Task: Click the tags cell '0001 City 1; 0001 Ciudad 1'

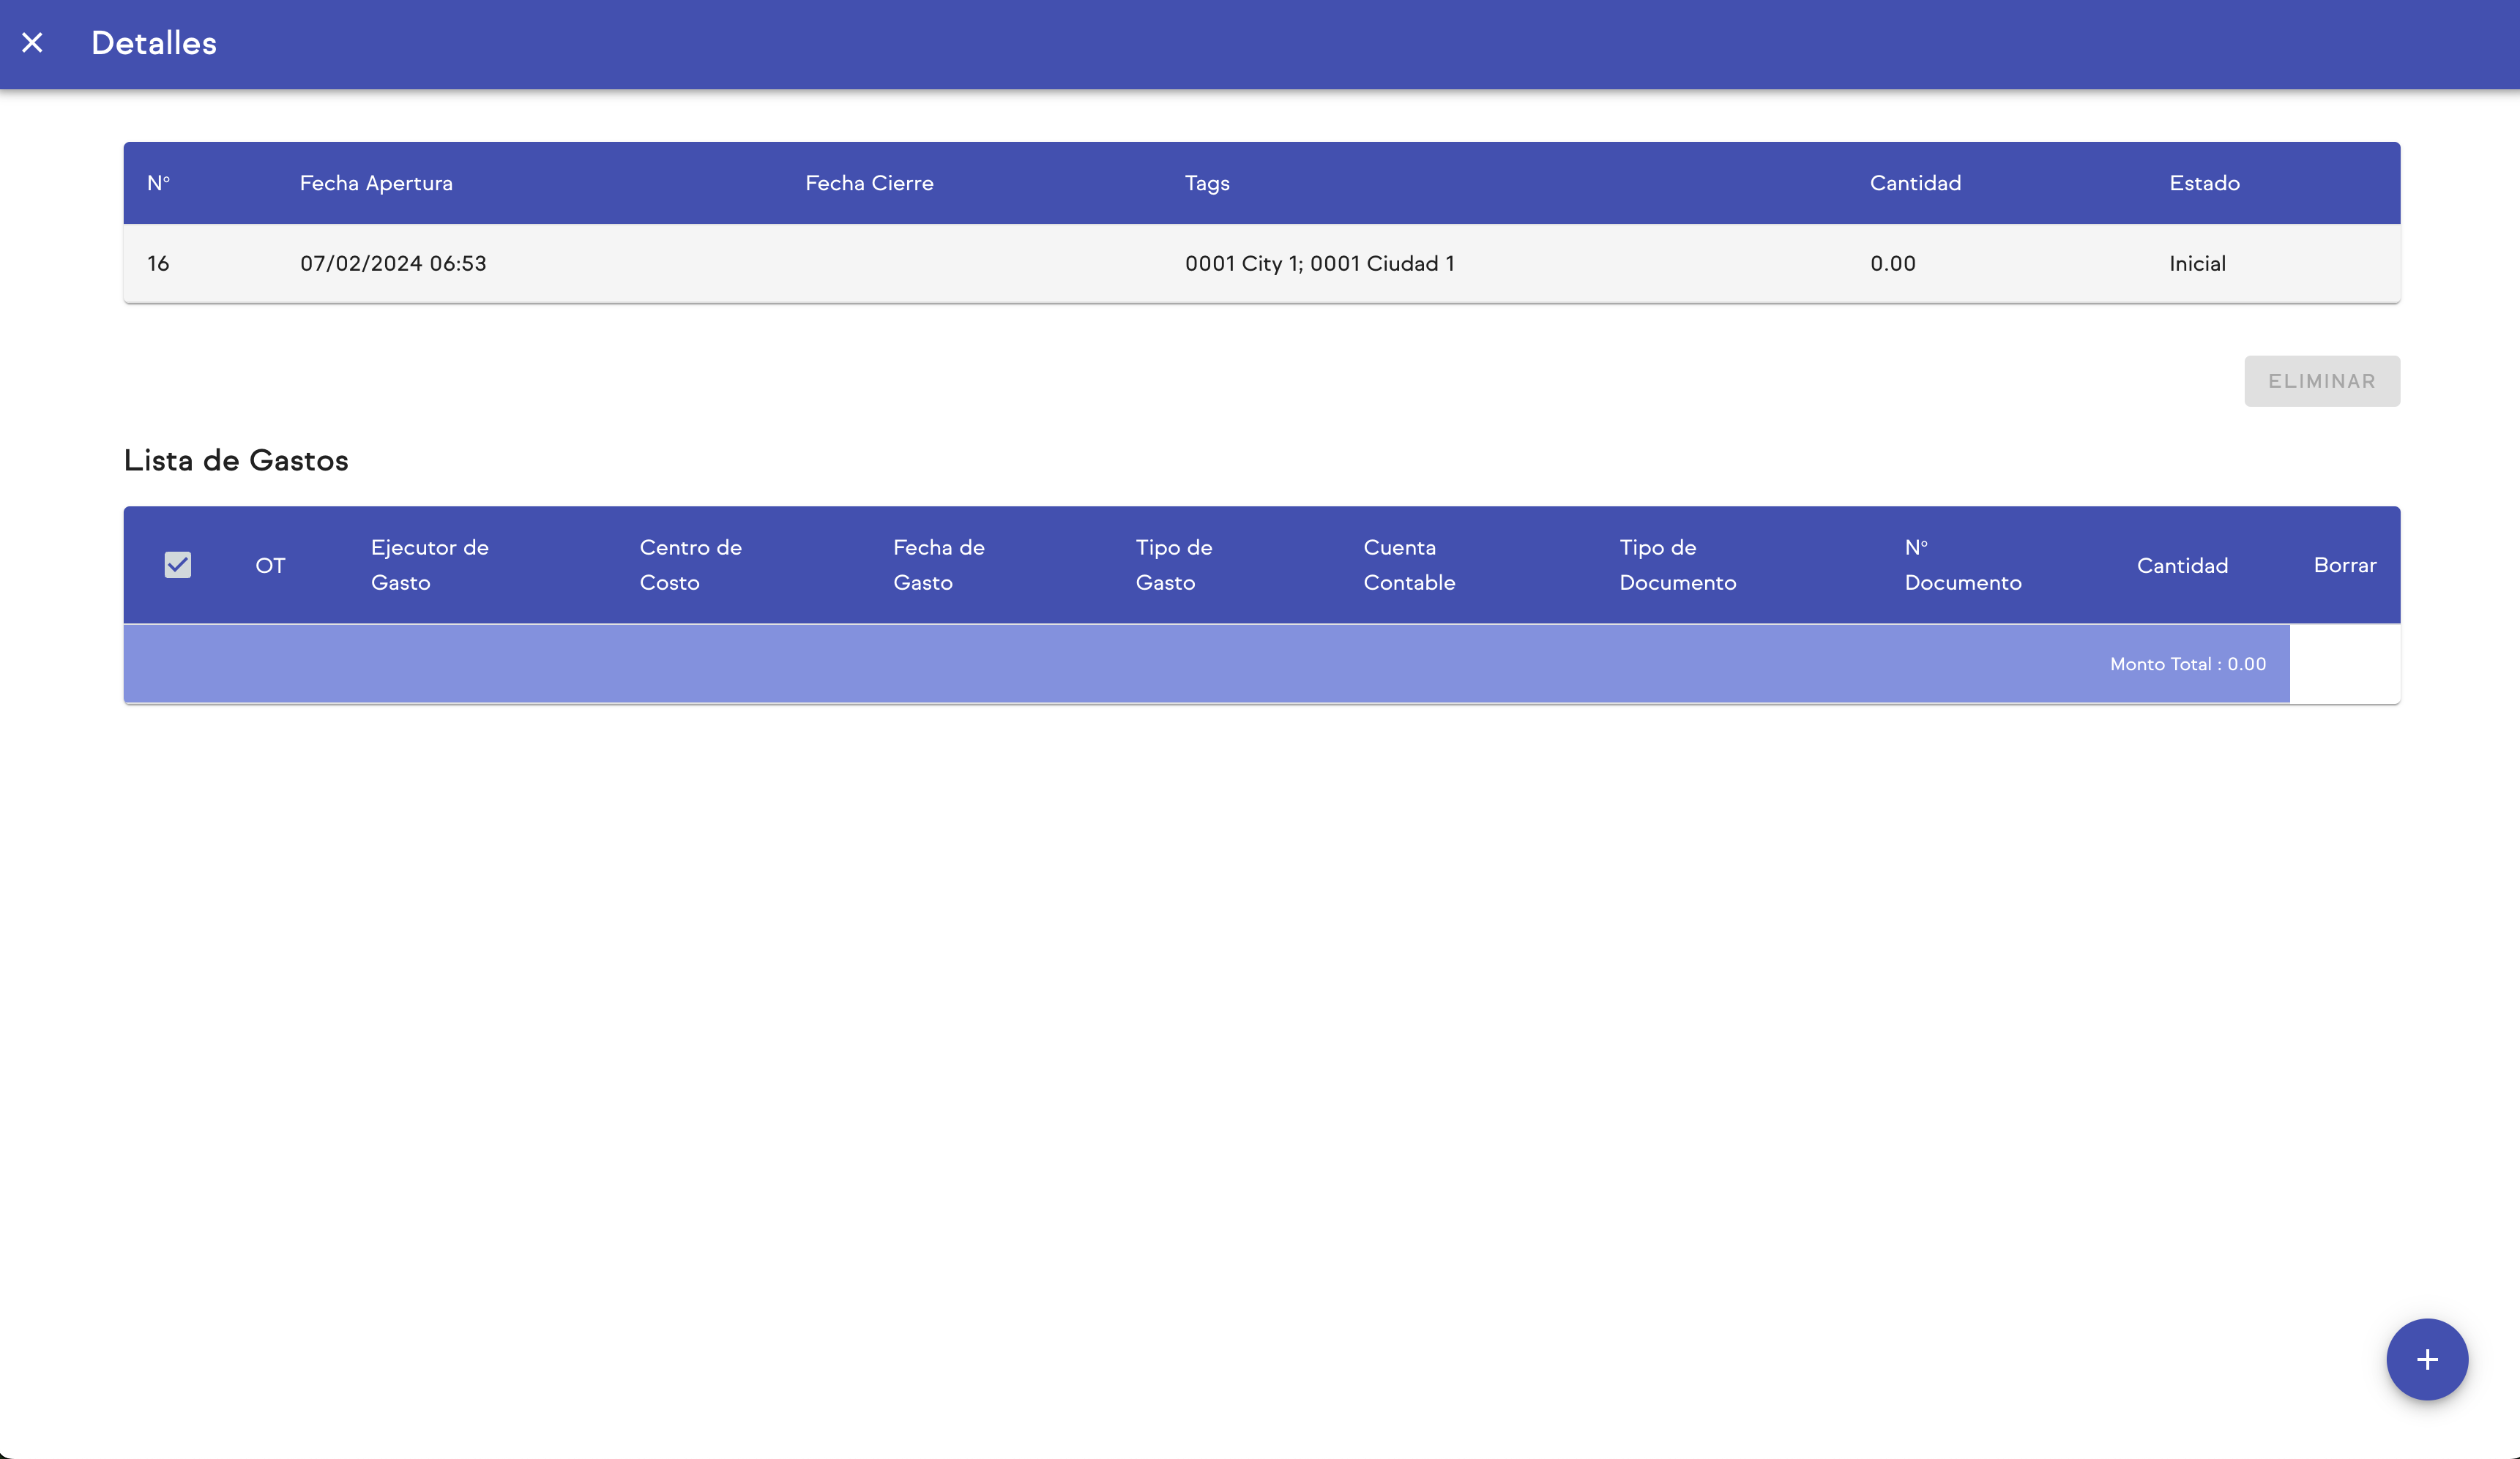Action: click(1319, 264)
